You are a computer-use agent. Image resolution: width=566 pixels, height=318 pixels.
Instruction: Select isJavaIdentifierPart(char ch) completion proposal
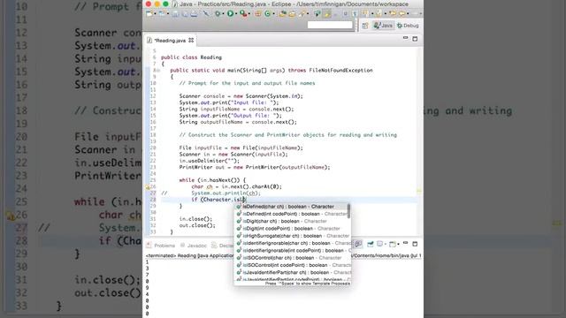point(292,272)
